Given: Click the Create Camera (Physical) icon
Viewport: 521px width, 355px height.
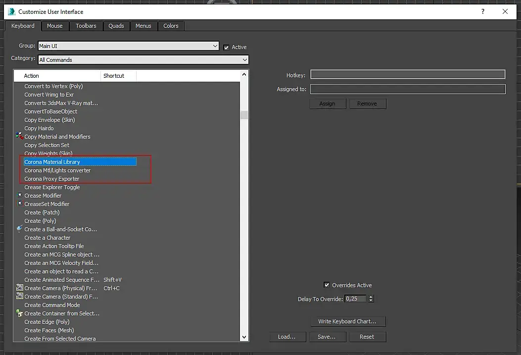Looking at the screenshot, I should (20, 288).
